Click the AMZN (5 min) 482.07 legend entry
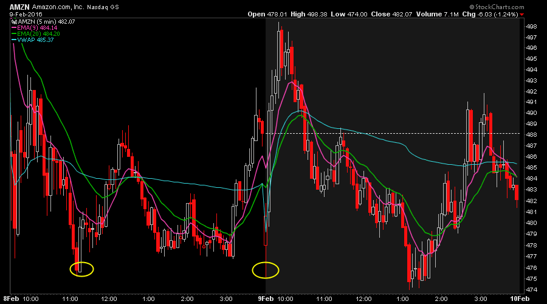 coord(46,22)
